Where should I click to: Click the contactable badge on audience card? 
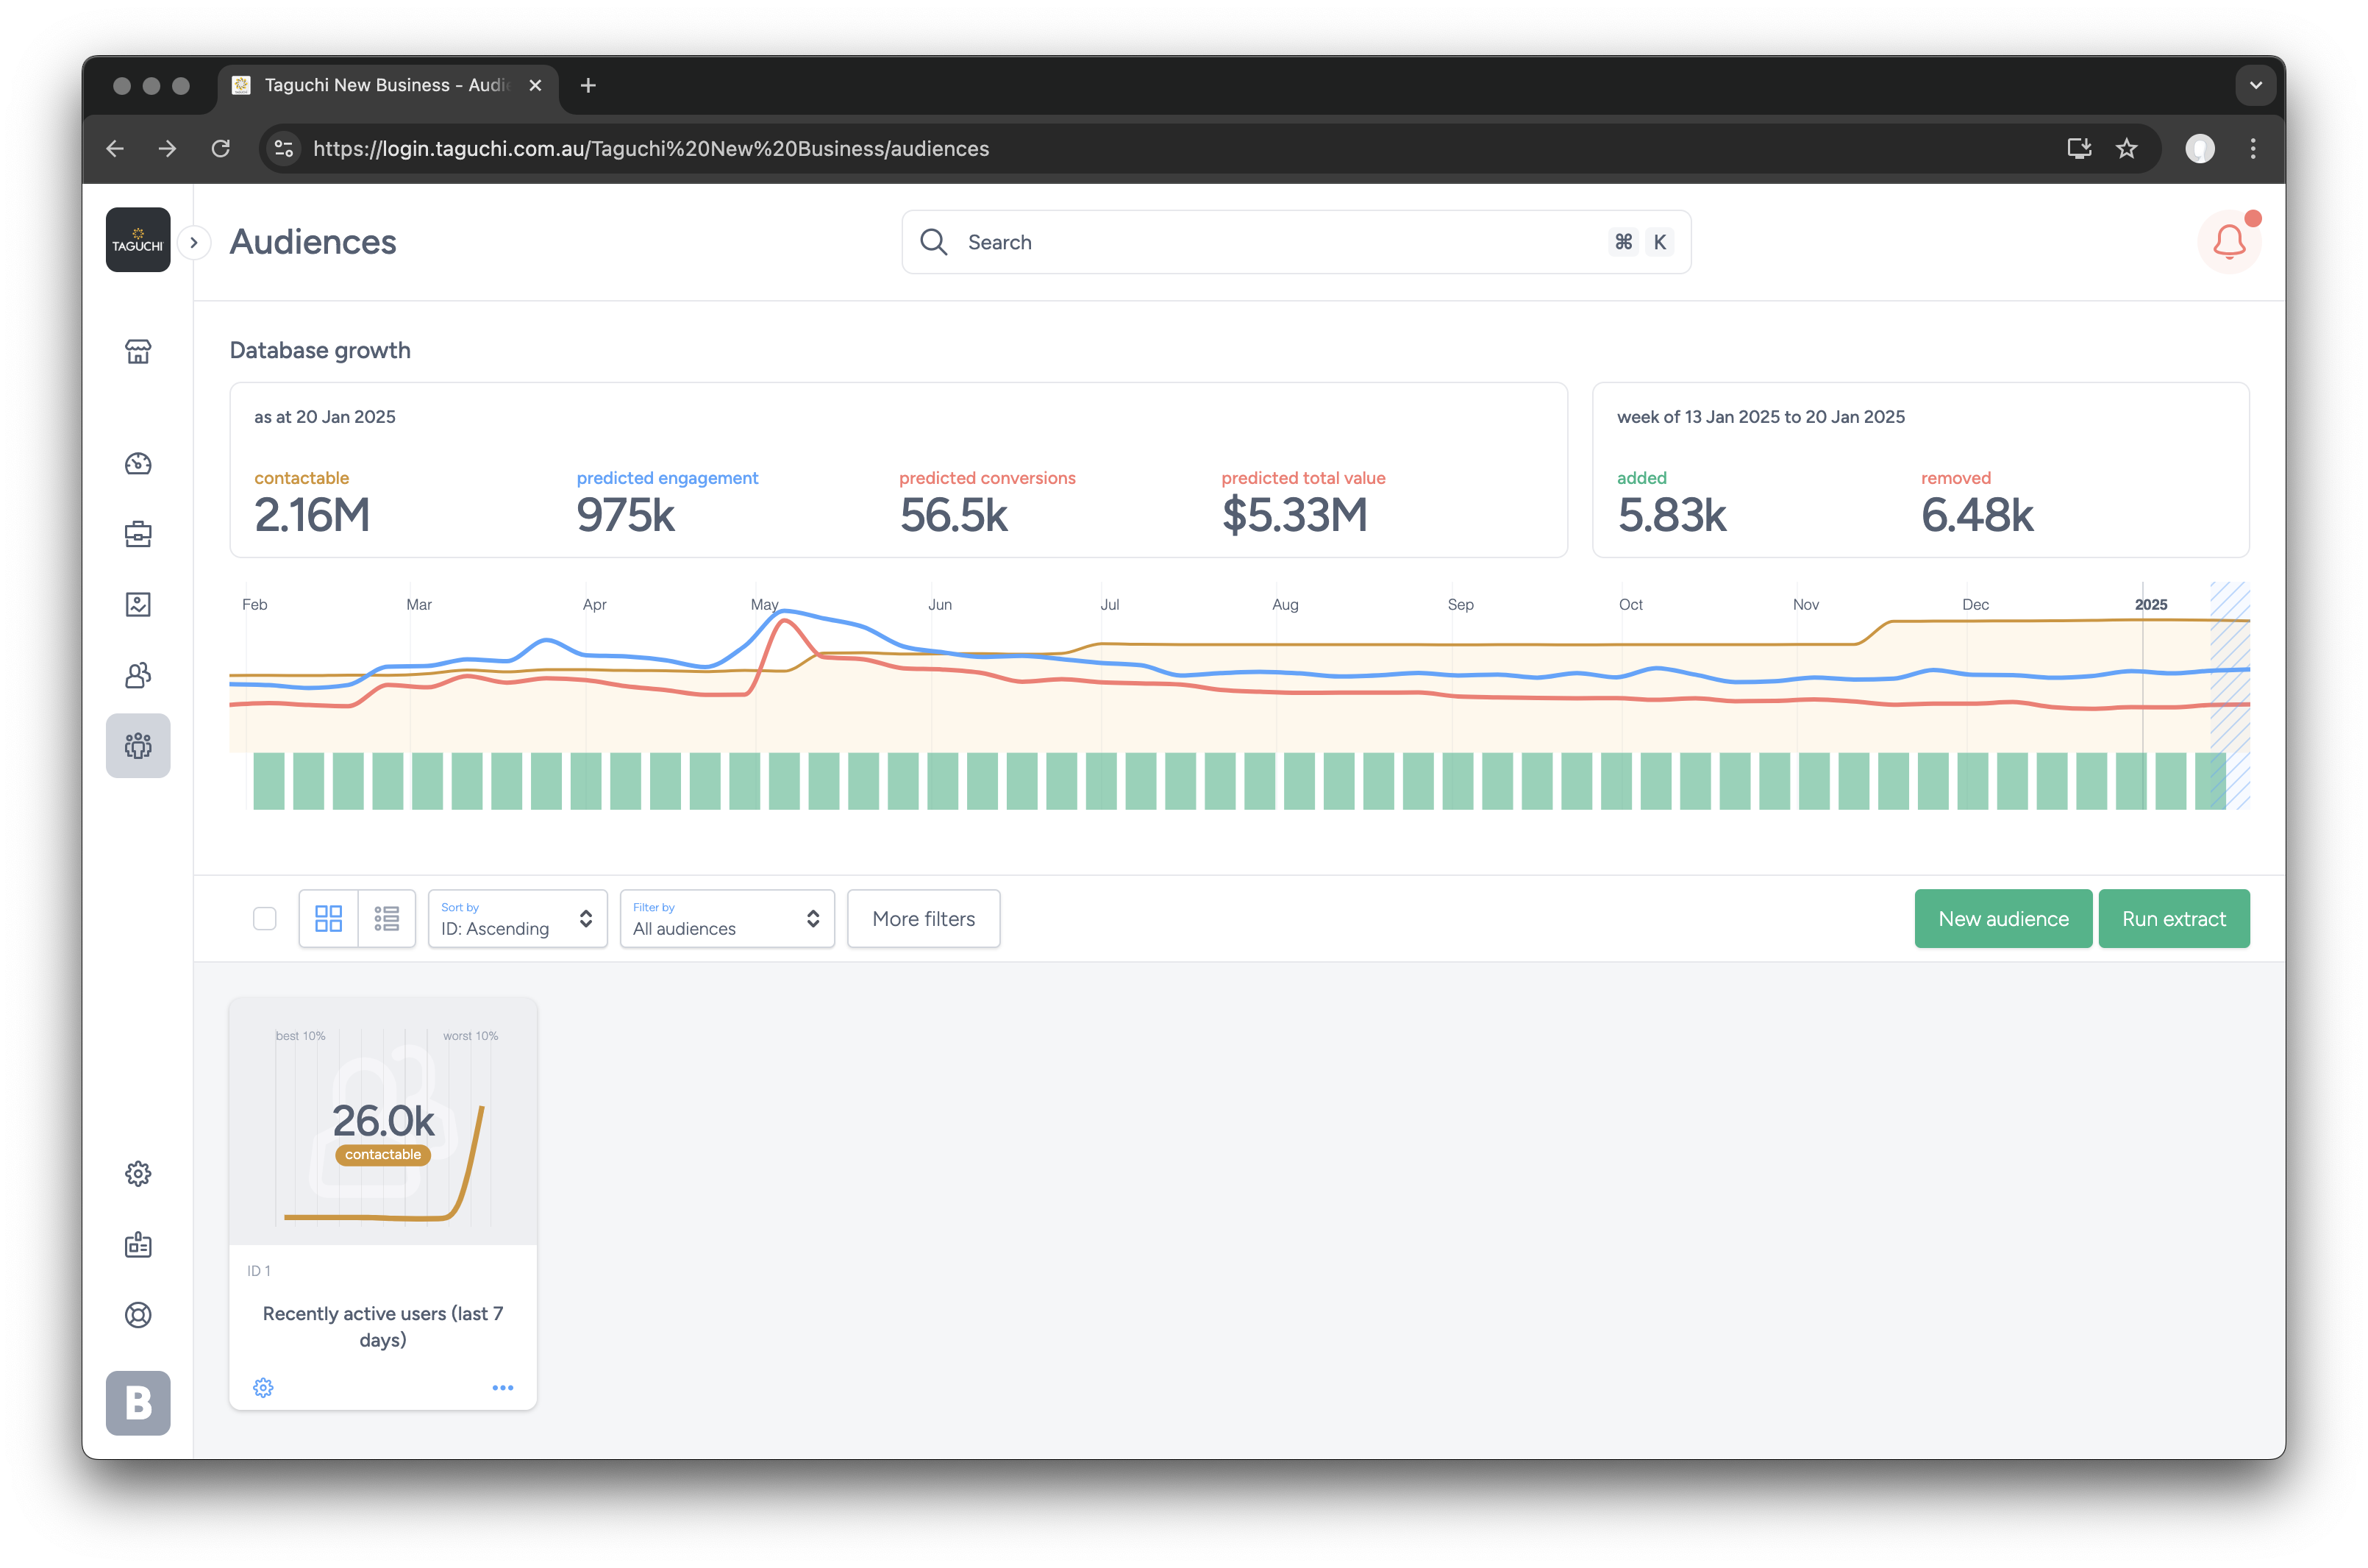click(383, 1154)
